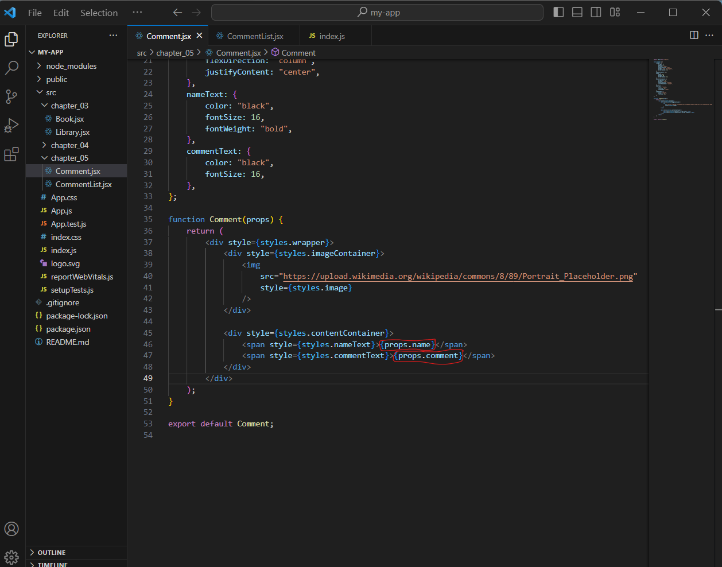The height and width of the screenshot is (567, 722).
Task: Open the Manage gear settings
Action: pos(11,557)
